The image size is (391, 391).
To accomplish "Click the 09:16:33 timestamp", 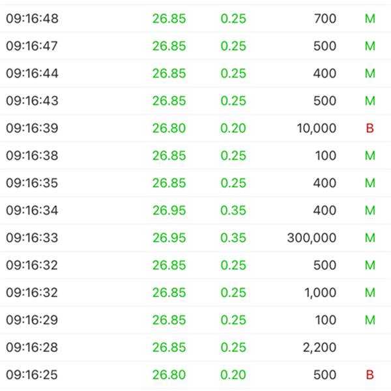I will coord(32,238).
